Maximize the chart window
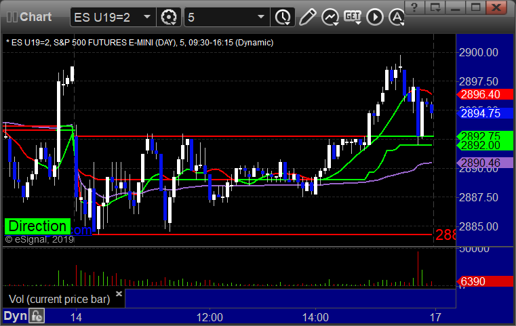Viewport: 516px width, 326px height. coord(475,7)
